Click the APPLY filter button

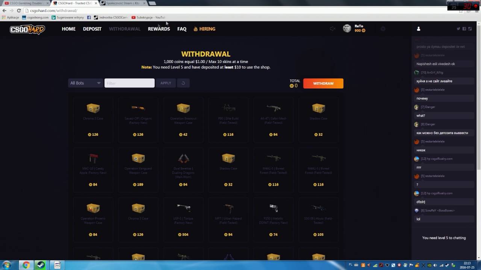pos(166,83)
